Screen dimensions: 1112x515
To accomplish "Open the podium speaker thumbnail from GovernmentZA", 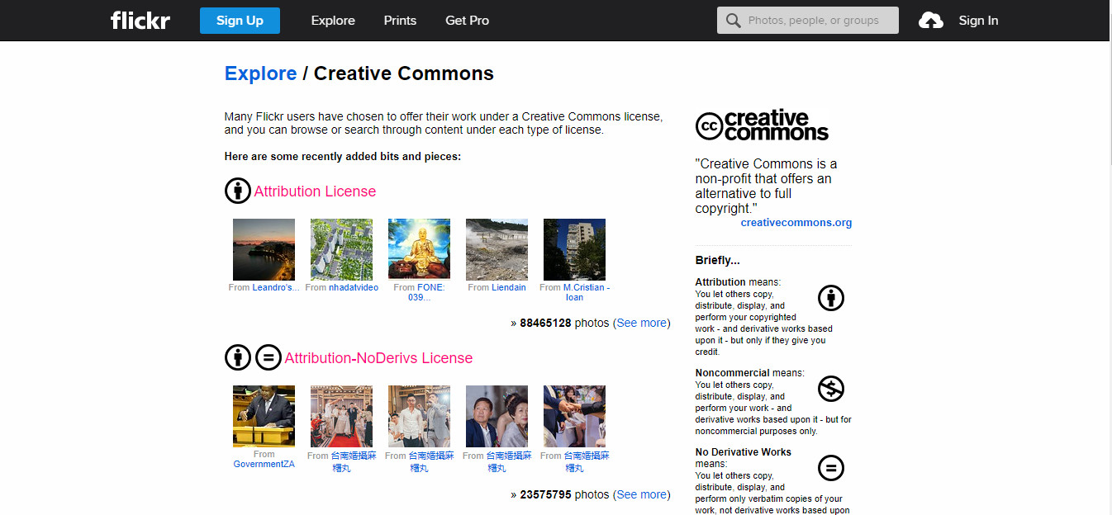I will (264, 416).
